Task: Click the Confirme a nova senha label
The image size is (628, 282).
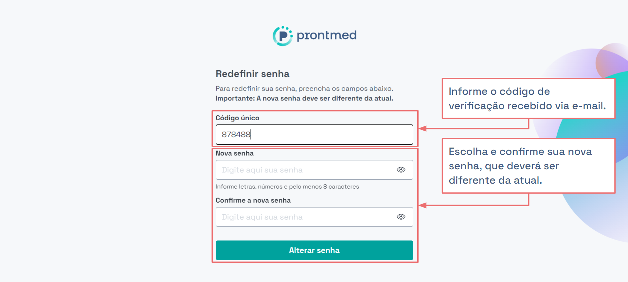Action: tap(253, 200)
